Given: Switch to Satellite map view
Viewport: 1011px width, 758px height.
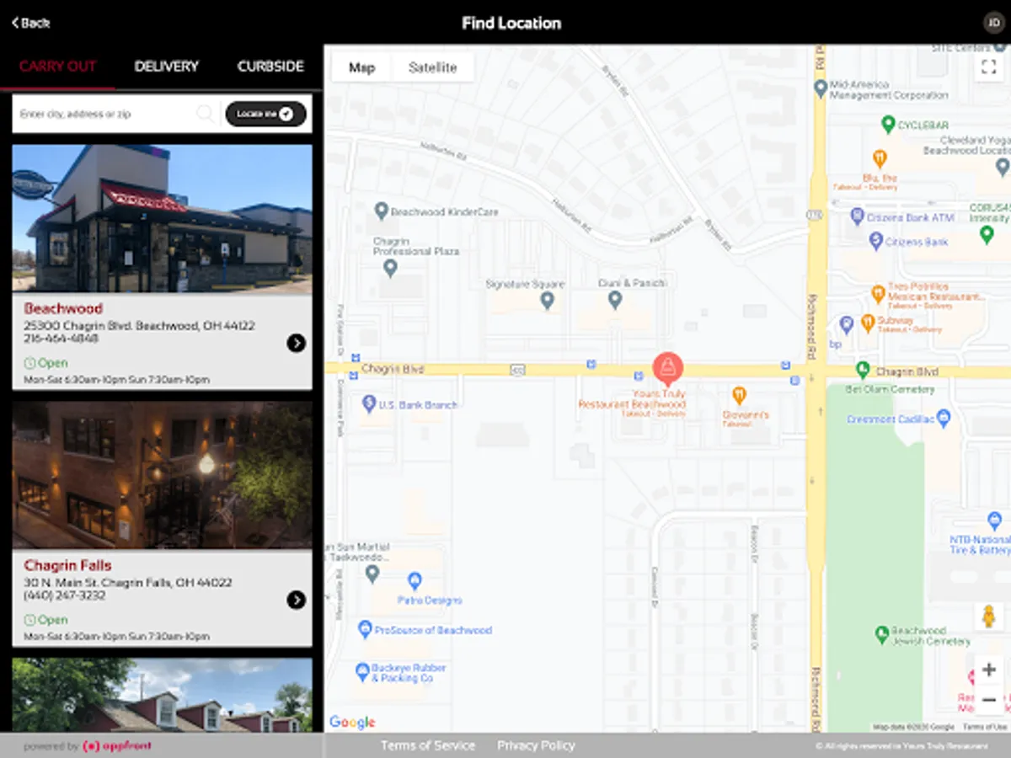Looking at the screenshot, I should coord(433,67).
